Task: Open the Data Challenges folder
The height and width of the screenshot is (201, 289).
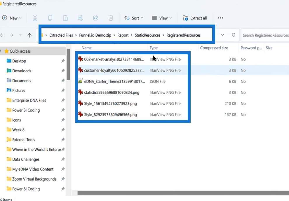Action: click(26, 159)
